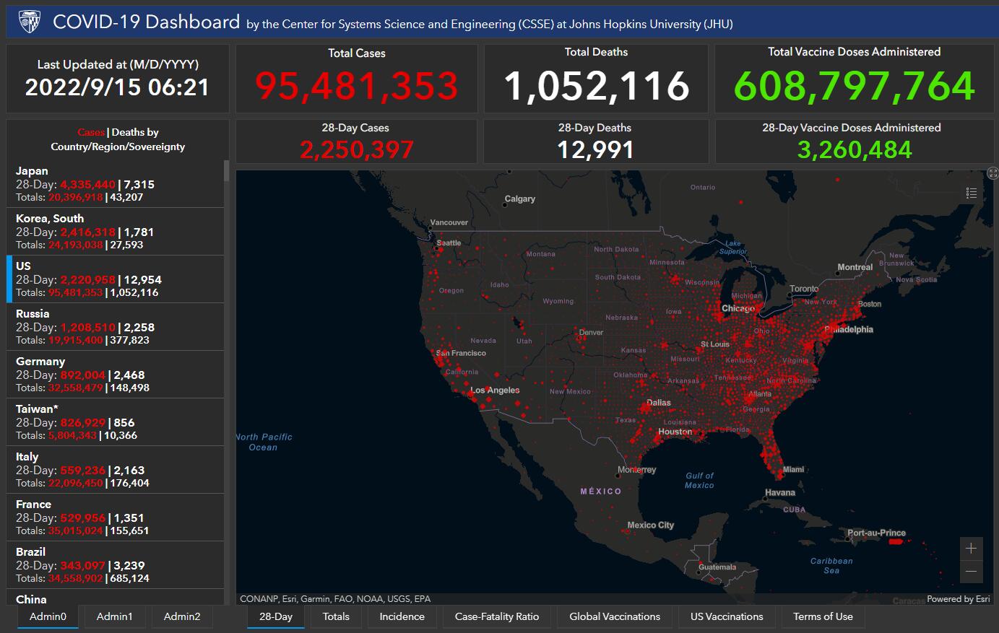This screenshot has width=999, height=633.
Task: Click the Toronto label on the map
Action: click(x=804, y=289)
